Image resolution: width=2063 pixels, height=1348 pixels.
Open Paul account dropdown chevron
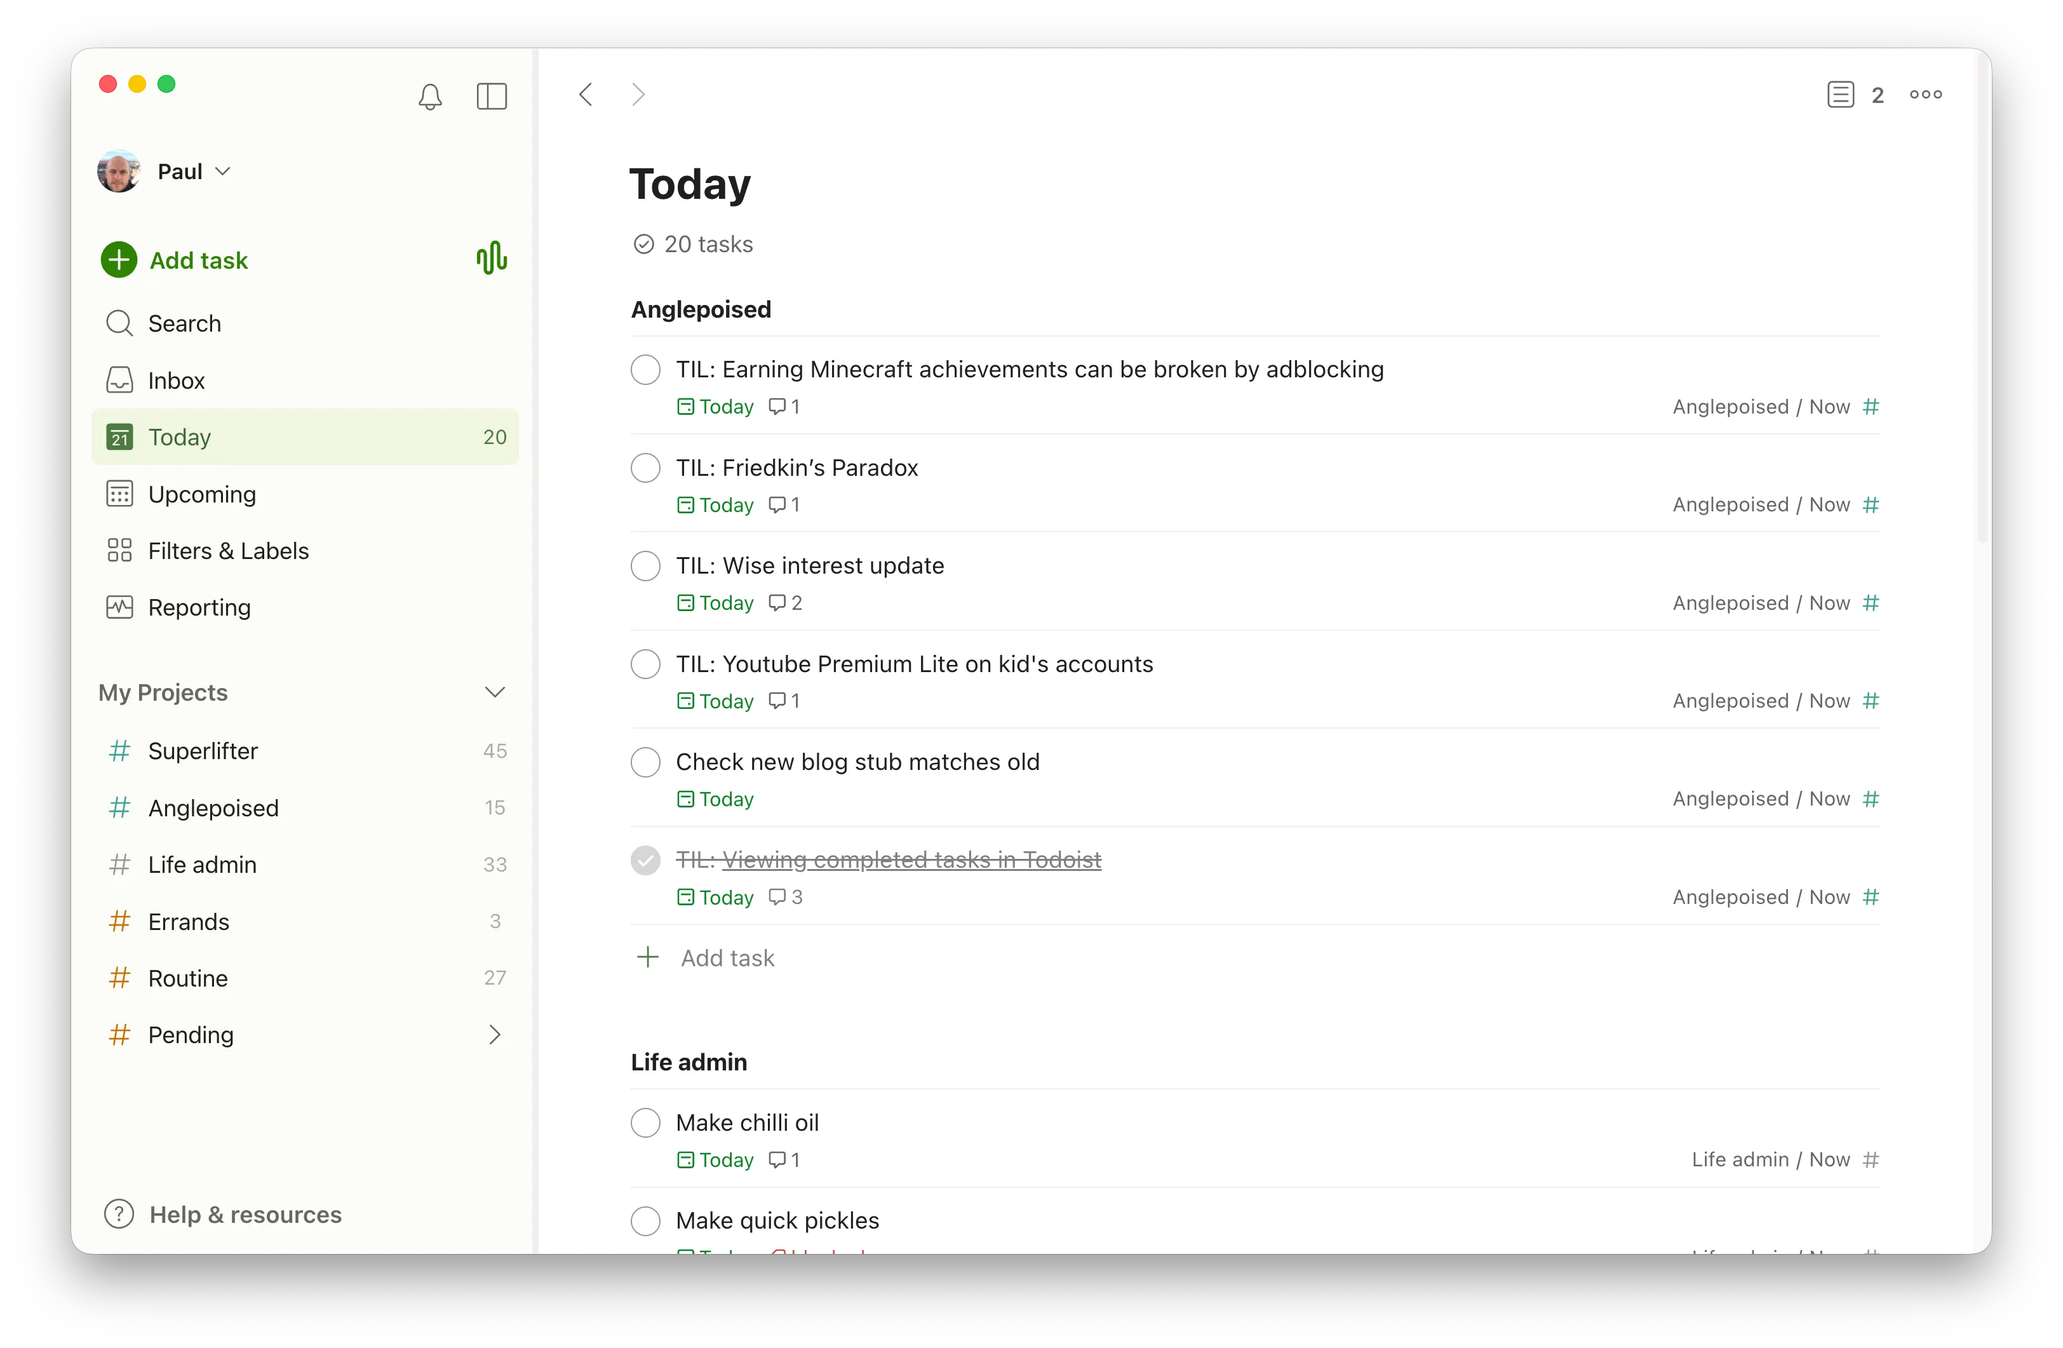coord(223,172)
